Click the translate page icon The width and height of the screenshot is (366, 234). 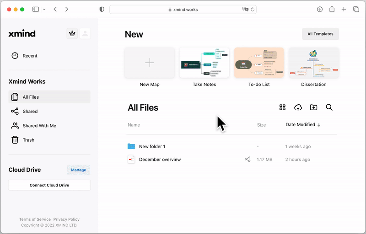pos(245,9)
